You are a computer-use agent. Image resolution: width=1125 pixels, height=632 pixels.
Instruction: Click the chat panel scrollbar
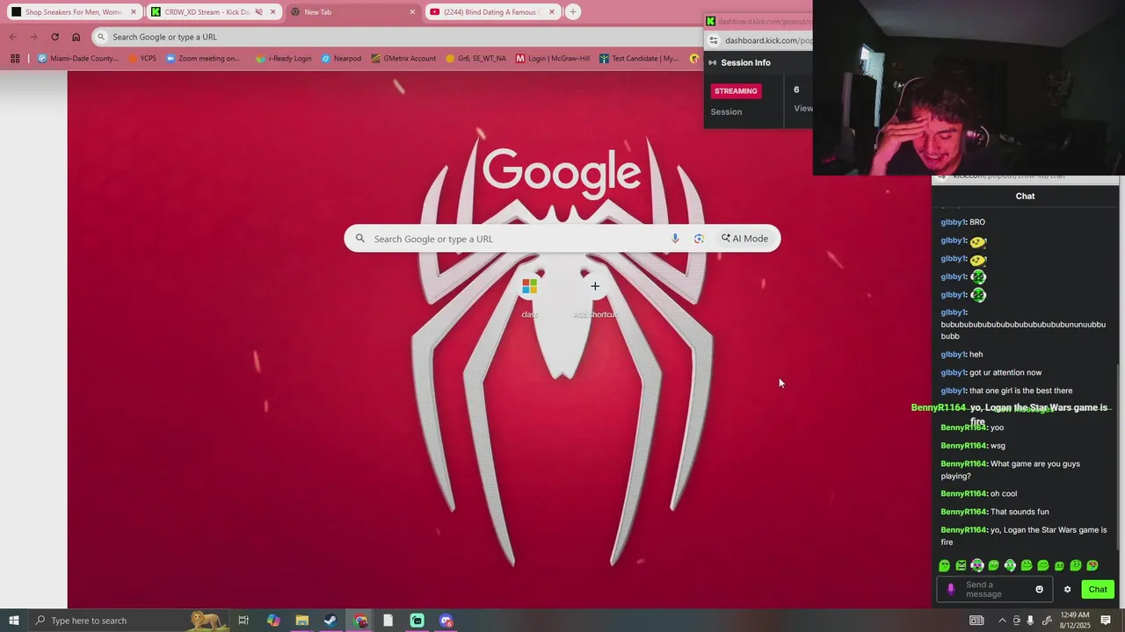(x=1118, y=456)
